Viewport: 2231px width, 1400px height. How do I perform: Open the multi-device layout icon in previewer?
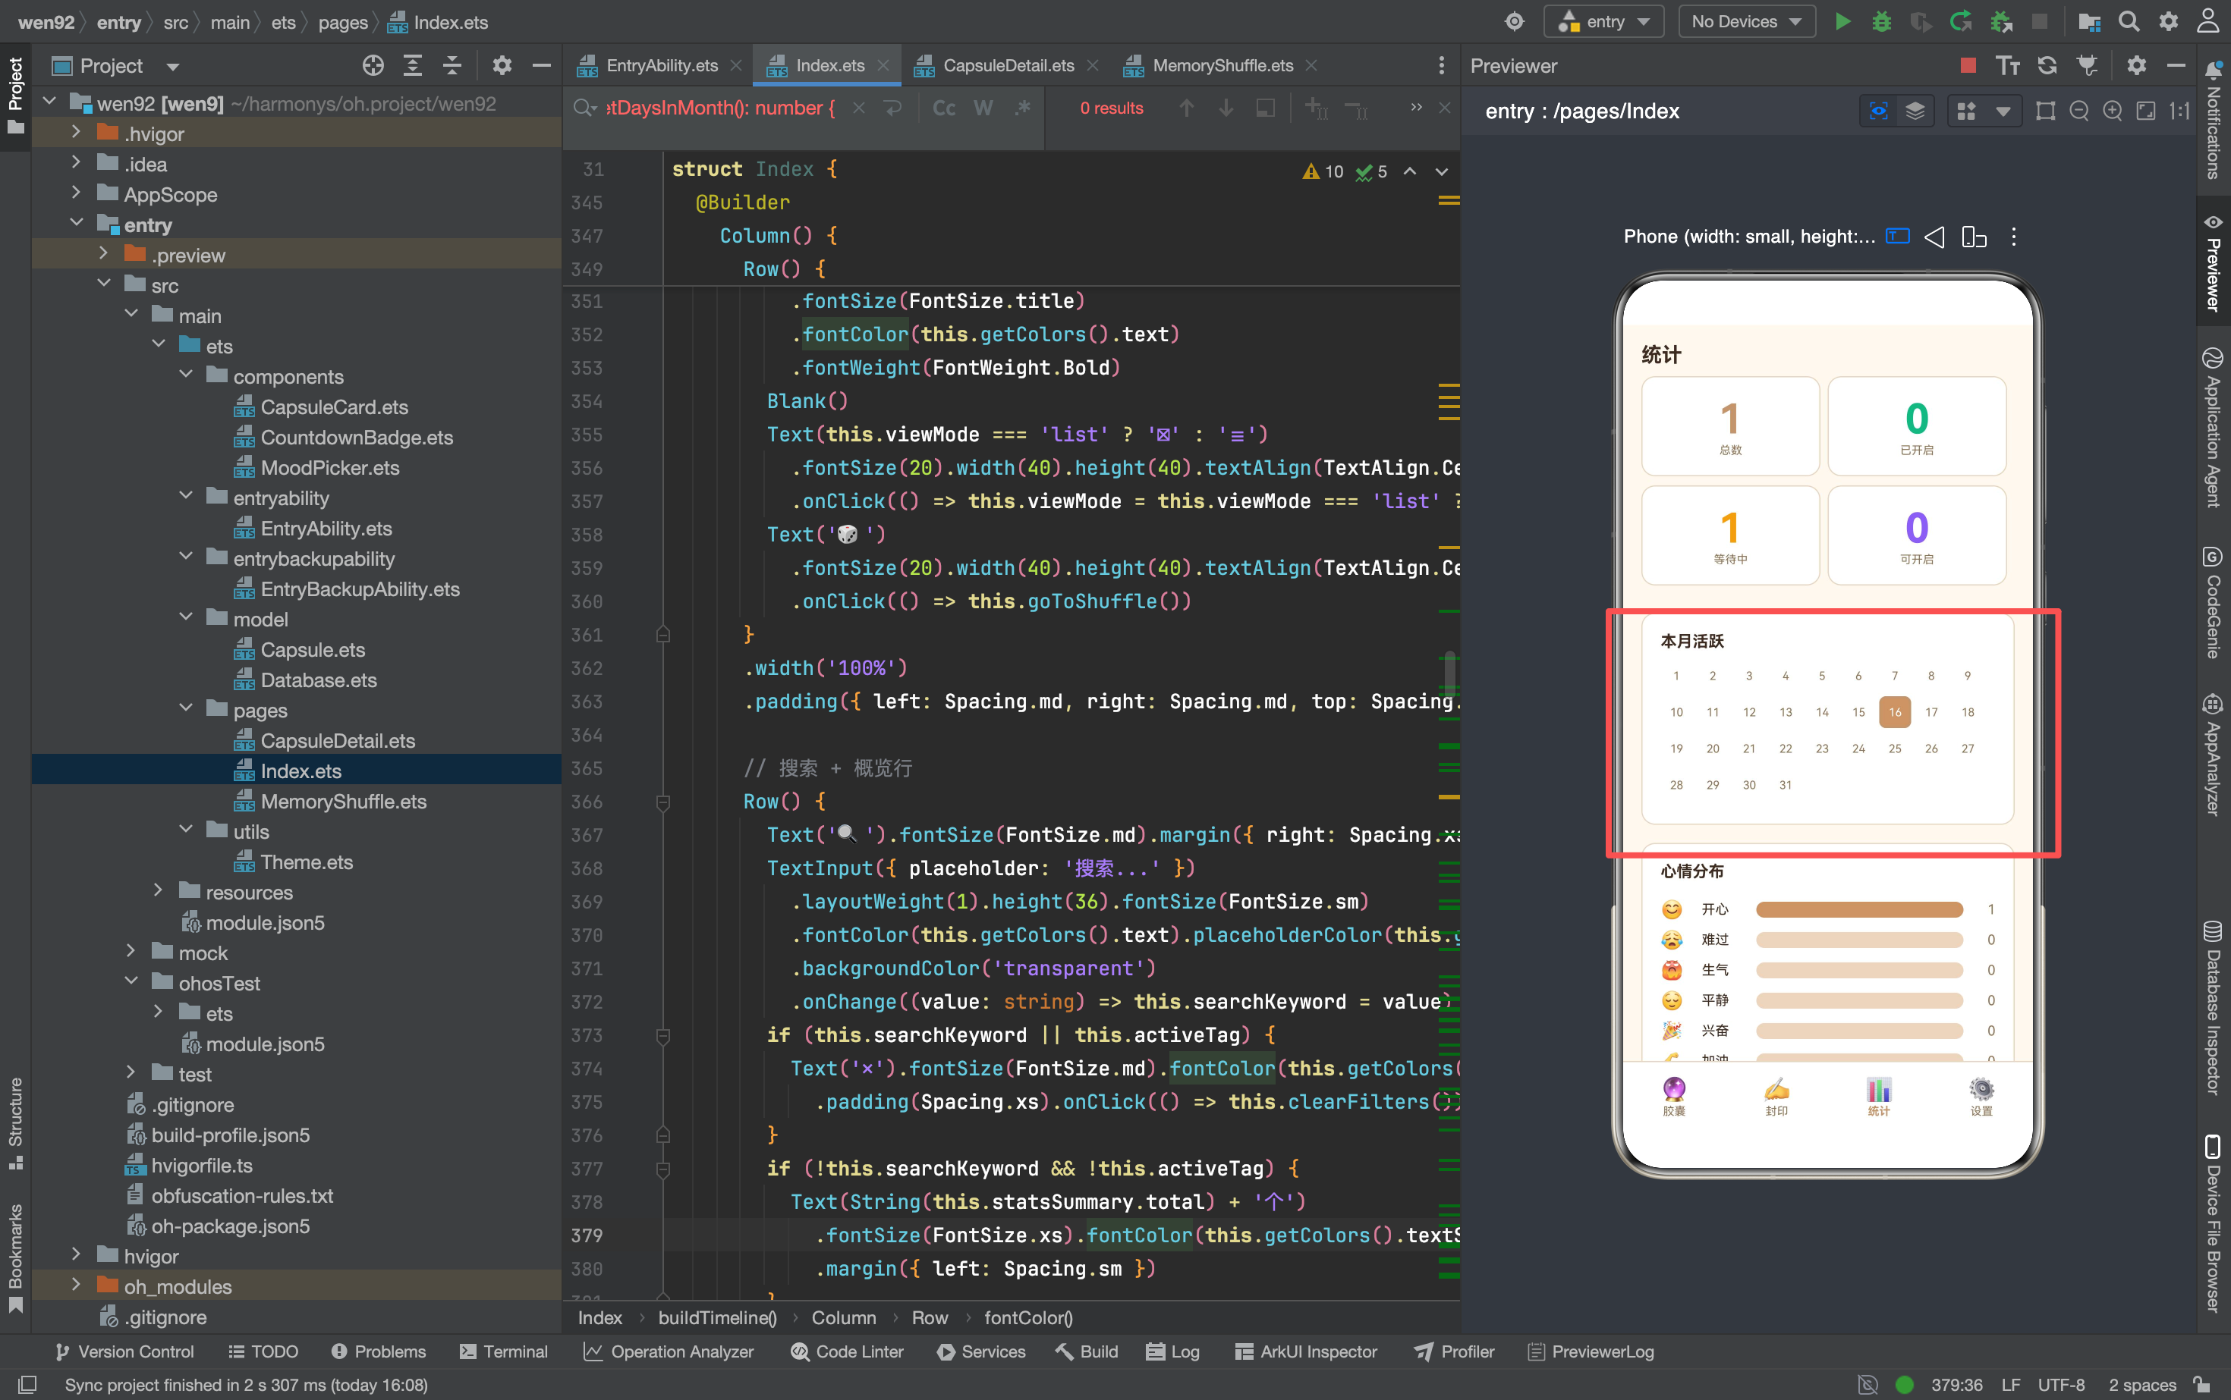click(x=1974, y=237)
